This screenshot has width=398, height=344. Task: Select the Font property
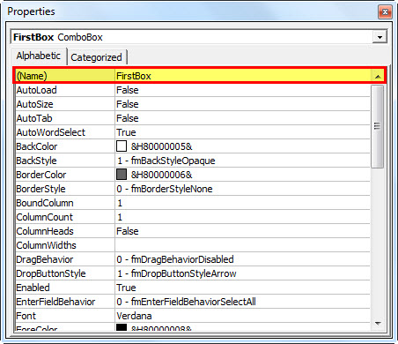(26, 316)
